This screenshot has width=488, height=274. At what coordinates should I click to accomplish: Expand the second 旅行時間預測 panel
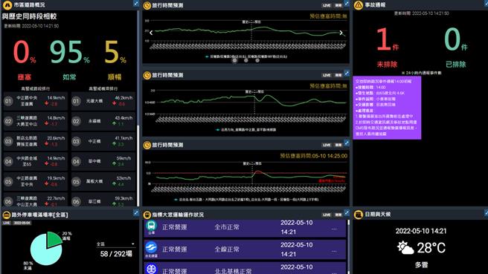(x=347, y=74)
